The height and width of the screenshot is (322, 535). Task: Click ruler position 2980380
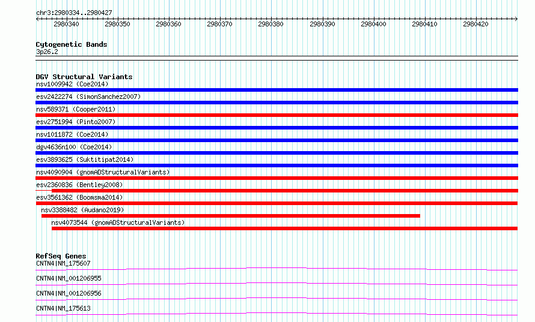271,24
